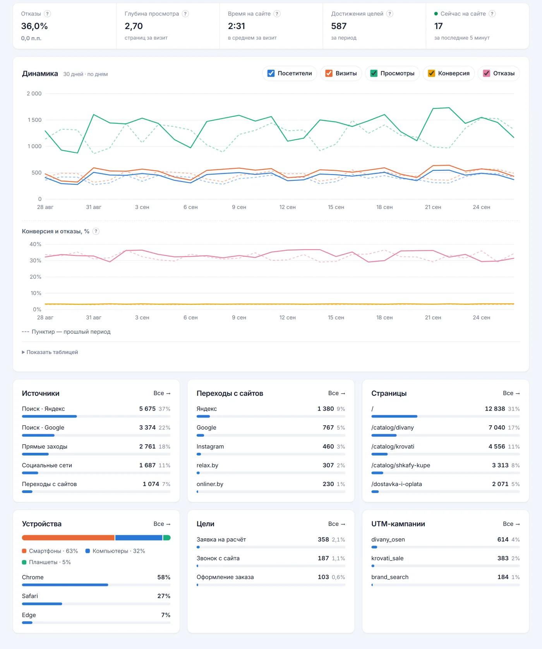This screenshot has height=649, width=542.
Task: Click green Планшеты segment of devices bar
Action: click(x=167, y=538)
